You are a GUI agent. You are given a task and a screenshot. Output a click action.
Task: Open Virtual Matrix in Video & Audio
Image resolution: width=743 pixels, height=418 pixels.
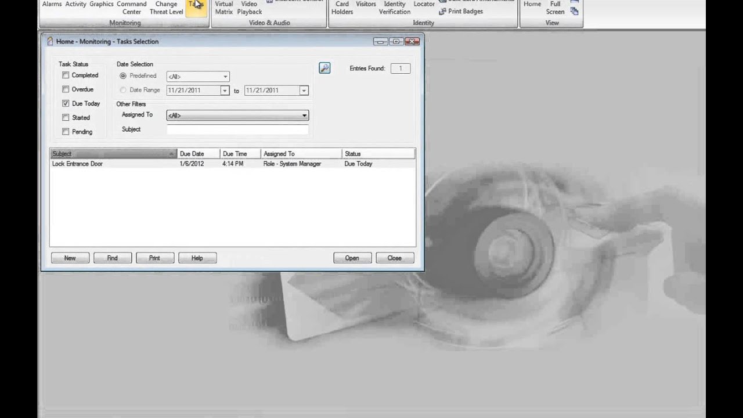click(224, 8)
